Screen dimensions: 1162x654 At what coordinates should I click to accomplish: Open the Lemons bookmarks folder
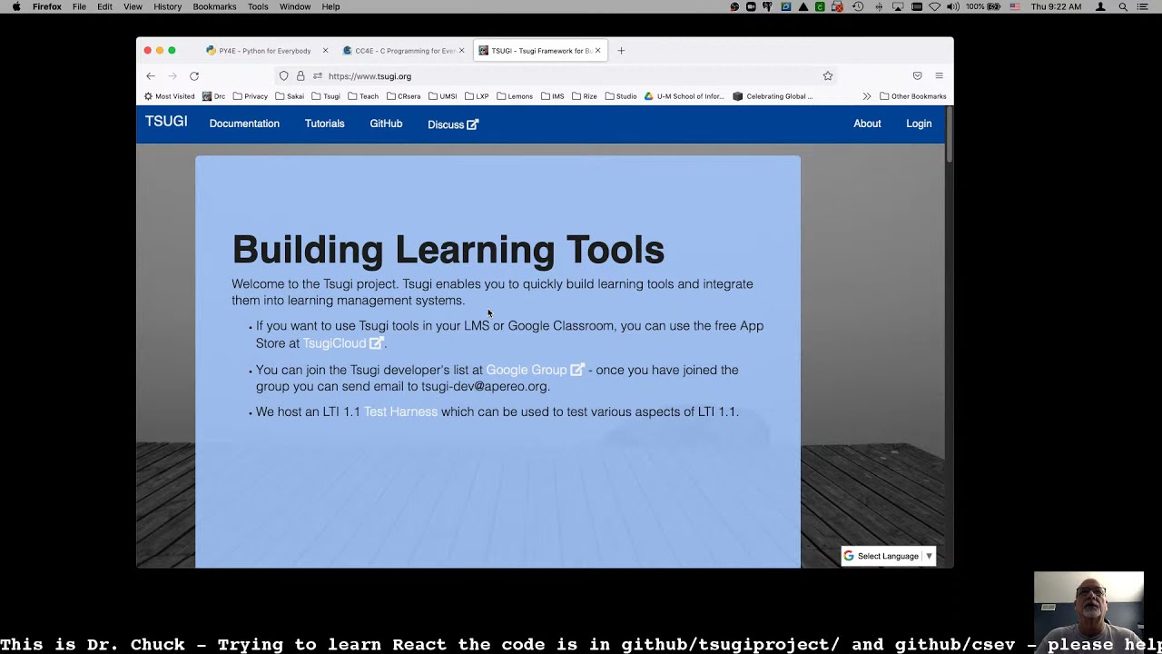click(514, 96)
